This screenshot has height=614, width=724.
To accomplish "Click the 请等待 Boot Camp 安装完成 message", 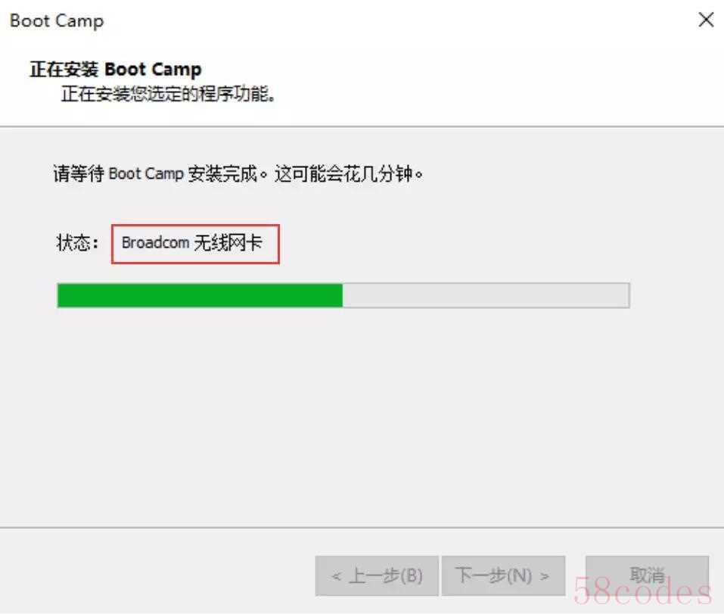I will coord(160,174).
